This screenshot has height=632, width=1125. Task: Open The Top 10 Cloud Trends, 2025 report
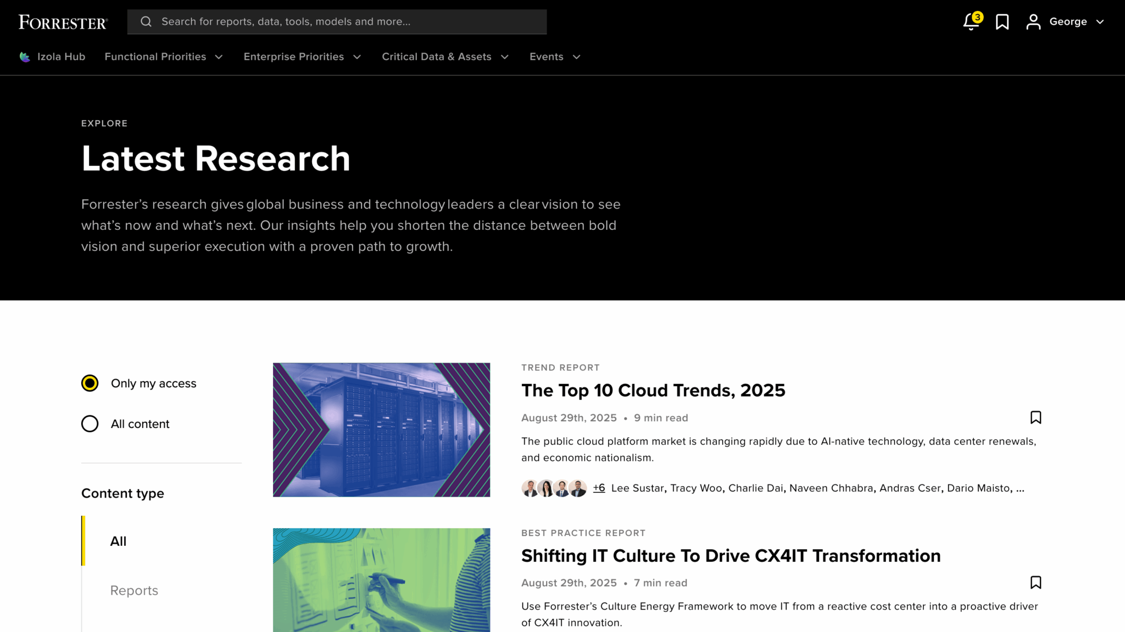653,390
